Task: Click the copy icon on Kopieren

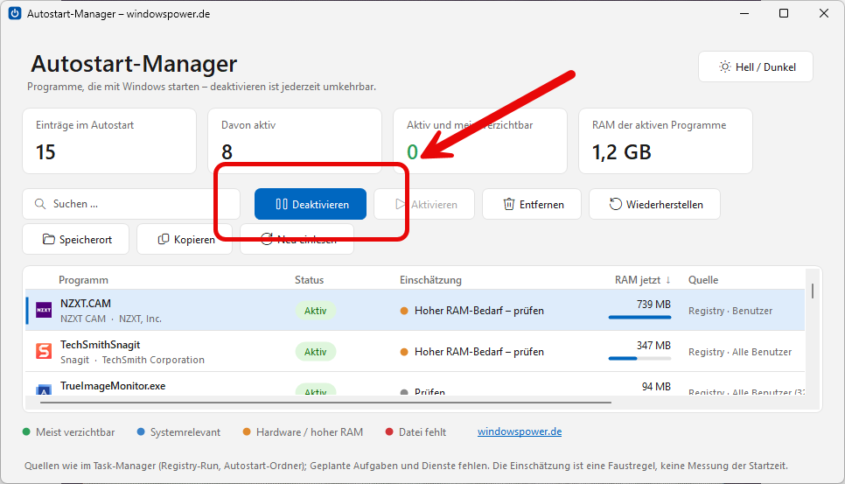Action: [164, 239]
